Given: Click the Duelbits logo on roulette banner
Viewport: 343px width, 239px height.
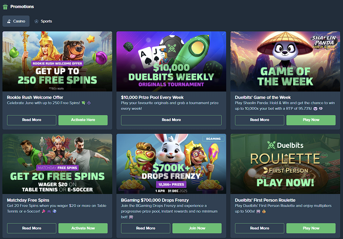Looking at the screenshot, I should click(x=285, y=145).
